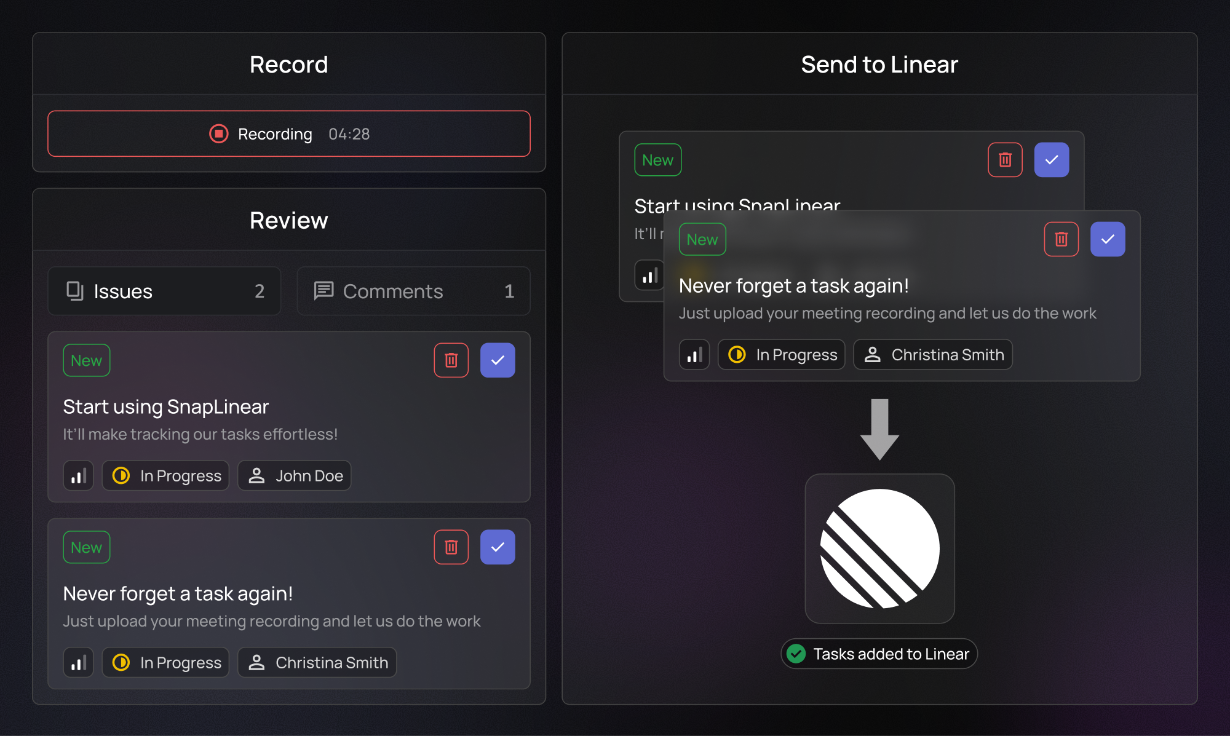Click the 04:28 recording timer
Screen dimensions: 1230x736
tap(349, 134)
